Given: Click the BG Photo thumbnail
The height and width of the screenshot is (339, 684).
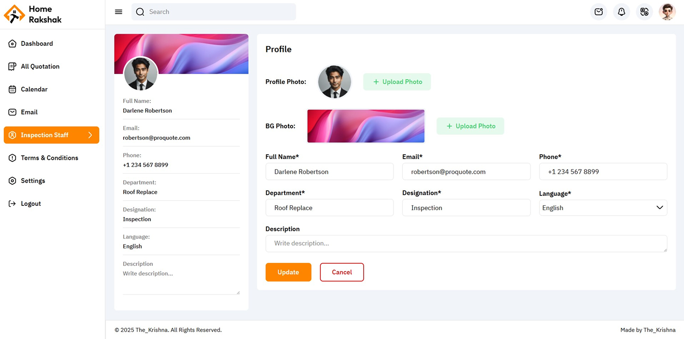Looking at the screenshot, I should pyautogui.click(x=366, y=126).
